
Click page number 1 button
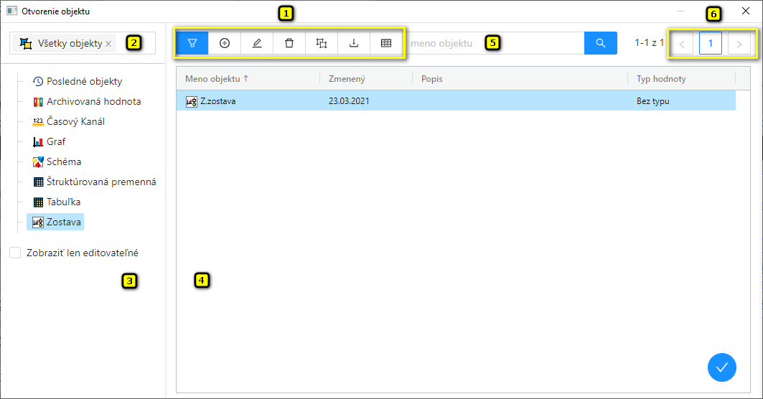click(710, 44)
